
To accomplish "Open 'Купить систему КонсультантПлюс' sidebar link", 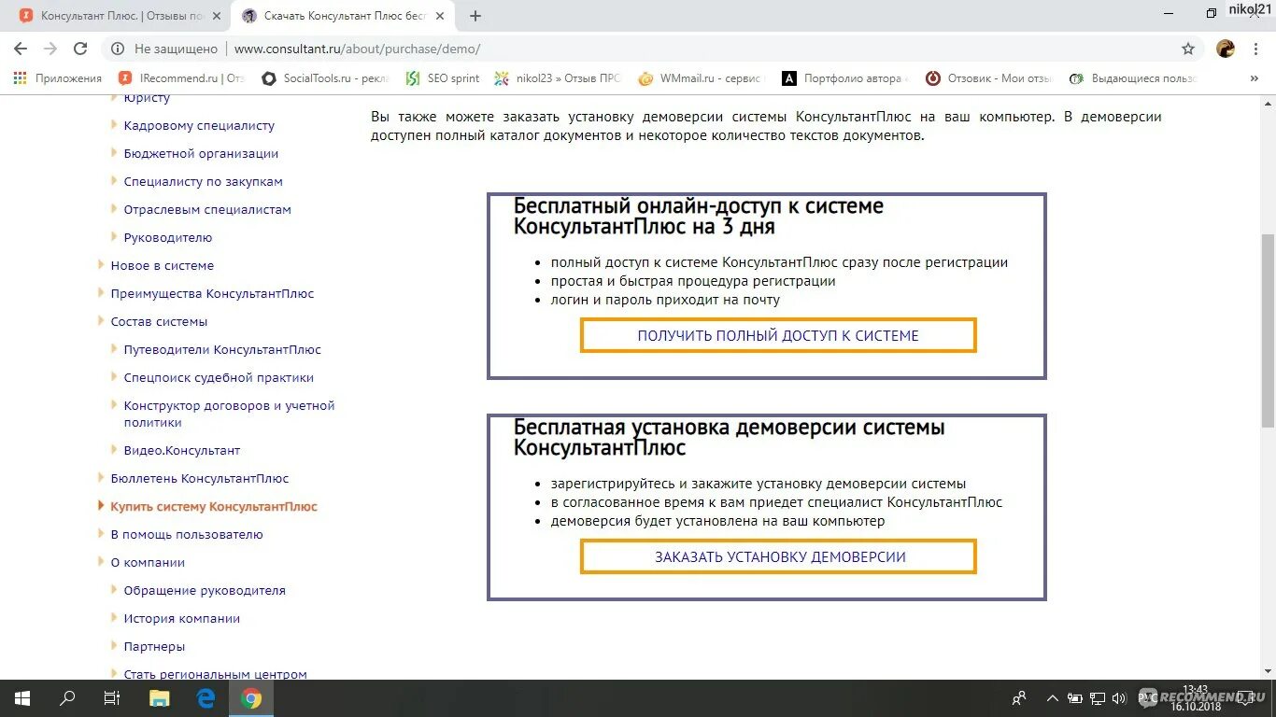I will 214,506.
